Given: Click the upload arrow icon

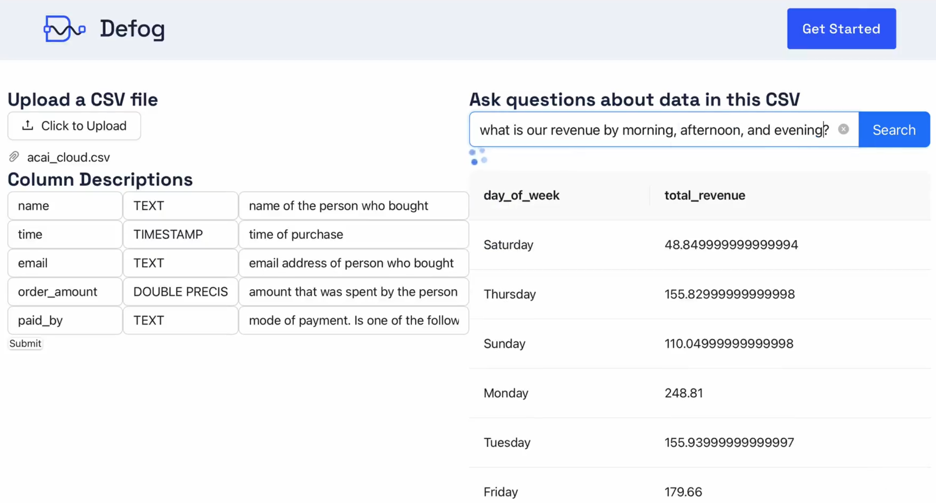Looking at the screenshot, I should (28, 126).
